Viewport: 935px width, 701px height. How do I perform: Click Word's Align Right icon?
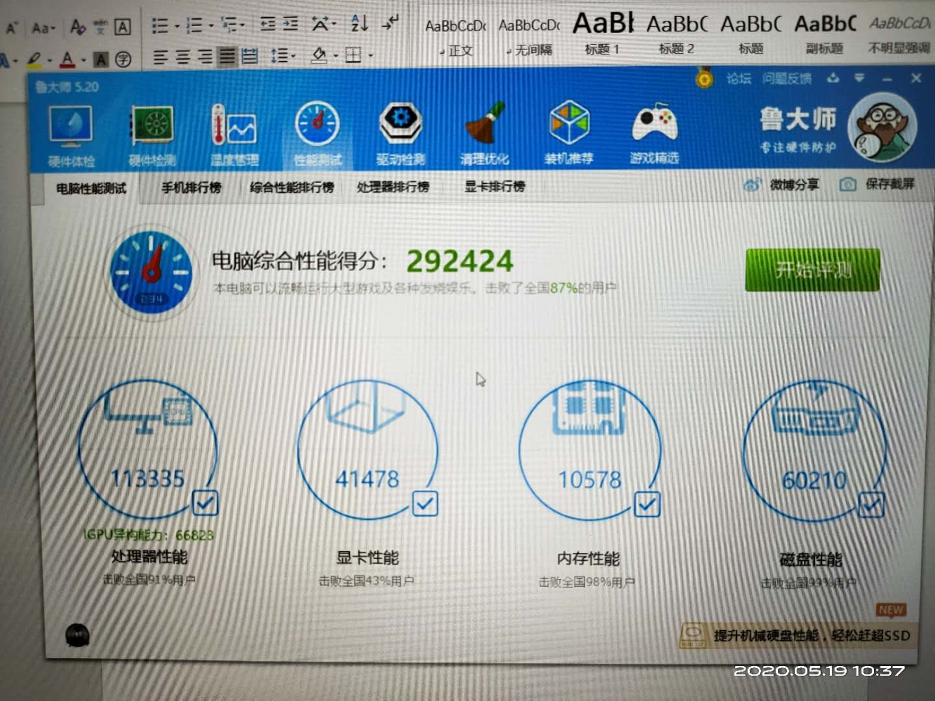pyautogui.click(x=205, y=57)
